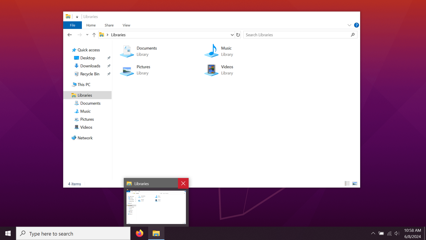Close the Libraries preview with red X
The height and width of the screenshot is (240, 426).
point(183,183)
